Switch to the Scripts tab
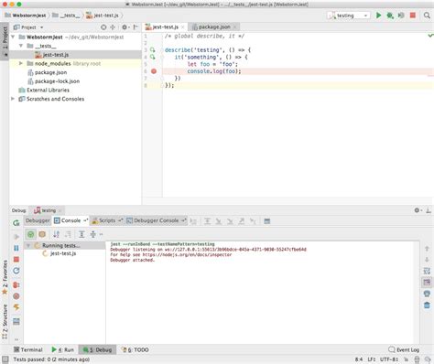434x364 pixels. point(107,220)
